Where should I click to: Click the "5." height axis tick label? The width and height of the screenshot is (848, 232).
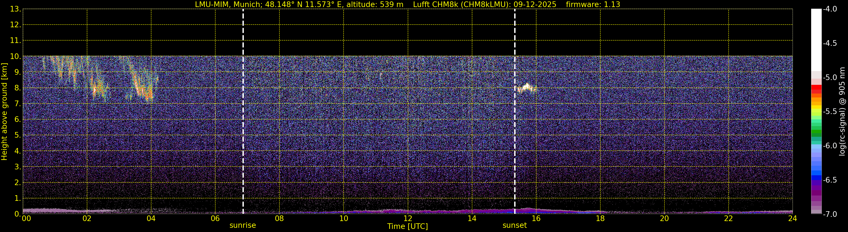click(17, 135)
